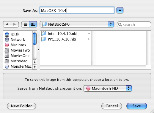This screenshot has width=154, height=113.
Task: Click the column resize handle
Action: click(93, 63)
